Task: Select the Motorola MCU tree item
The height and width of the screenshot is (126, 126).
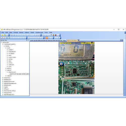Action: [x=8, y=93]
